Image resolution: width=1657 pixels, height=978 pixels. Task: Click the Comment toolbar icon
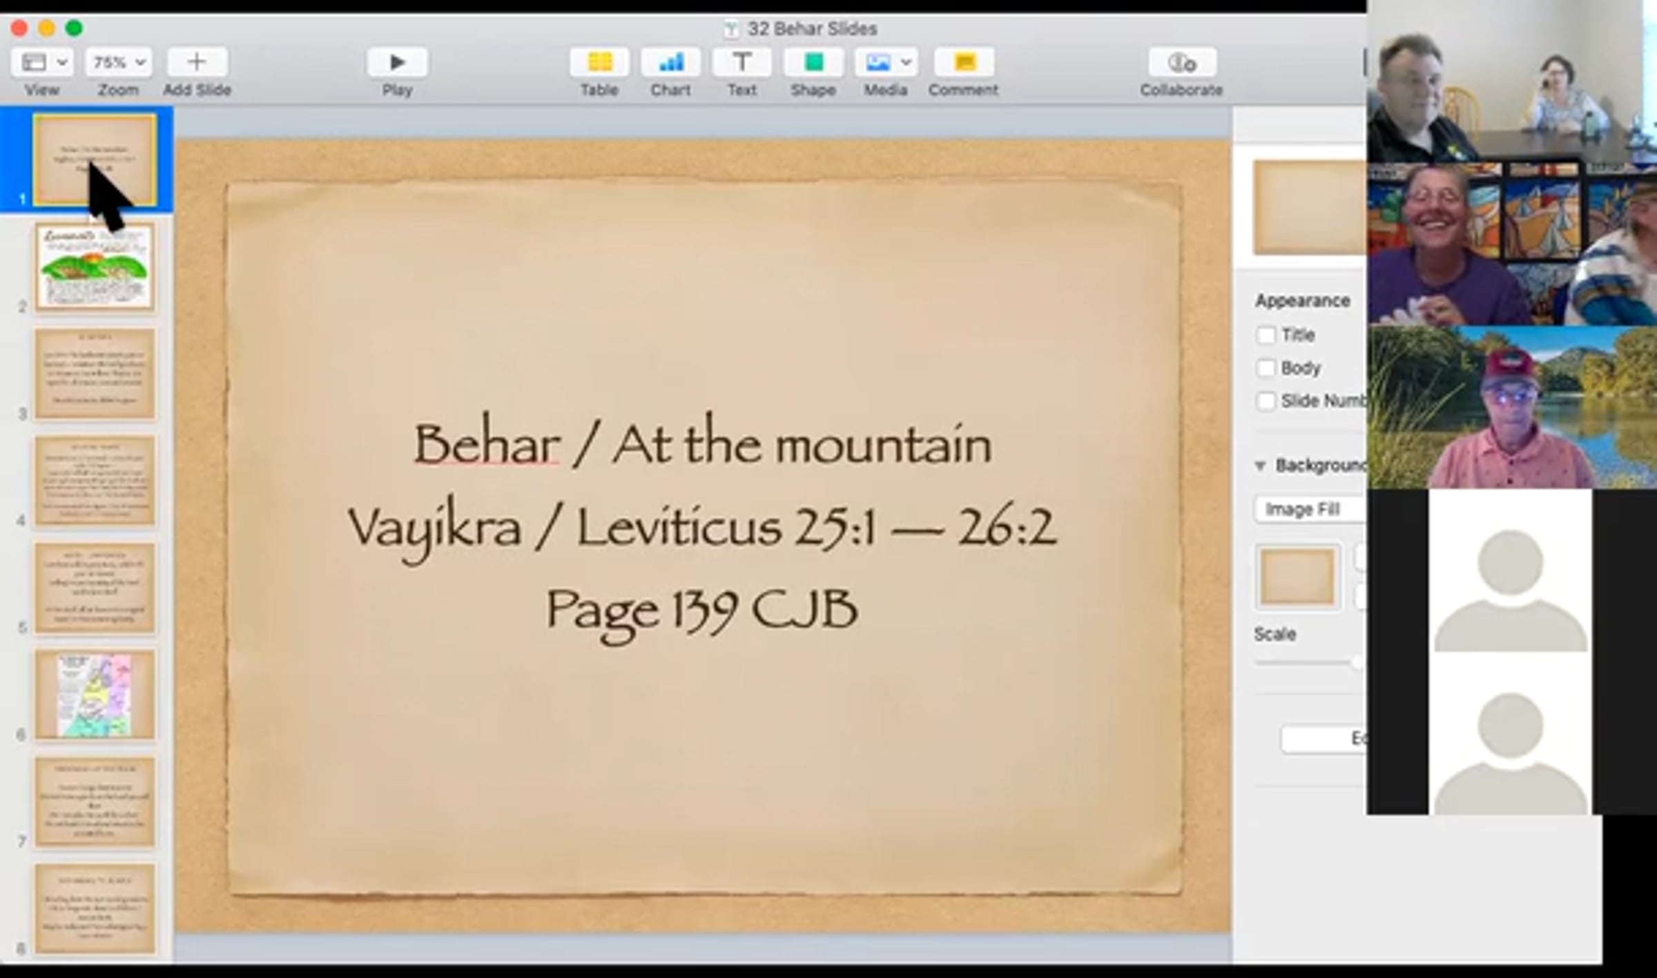point(964,63)
